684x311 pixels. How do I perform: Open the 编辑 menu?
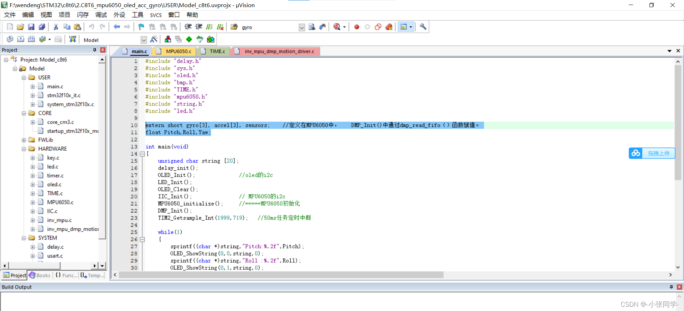click(x=28, y=15)
